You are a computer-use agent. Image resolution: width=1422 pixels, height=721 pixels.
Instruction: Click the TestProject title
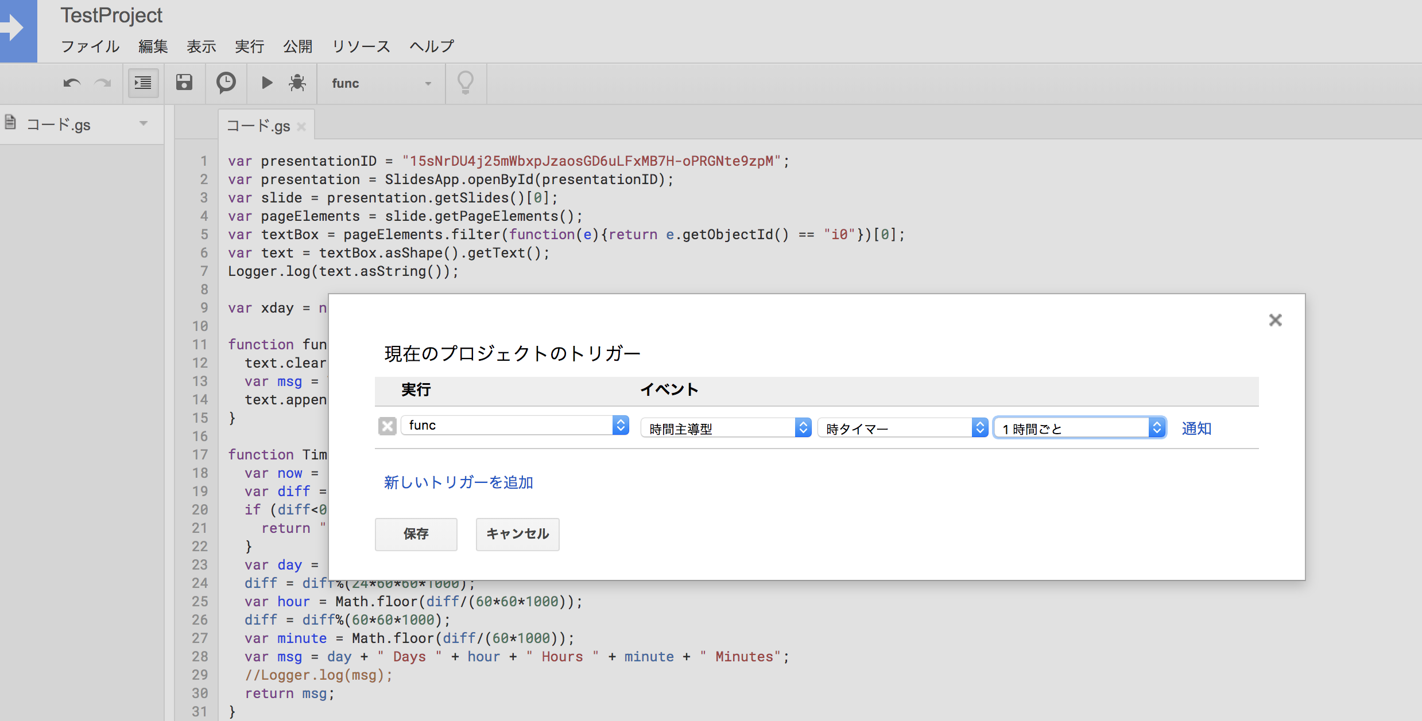[x=111, y=15]
